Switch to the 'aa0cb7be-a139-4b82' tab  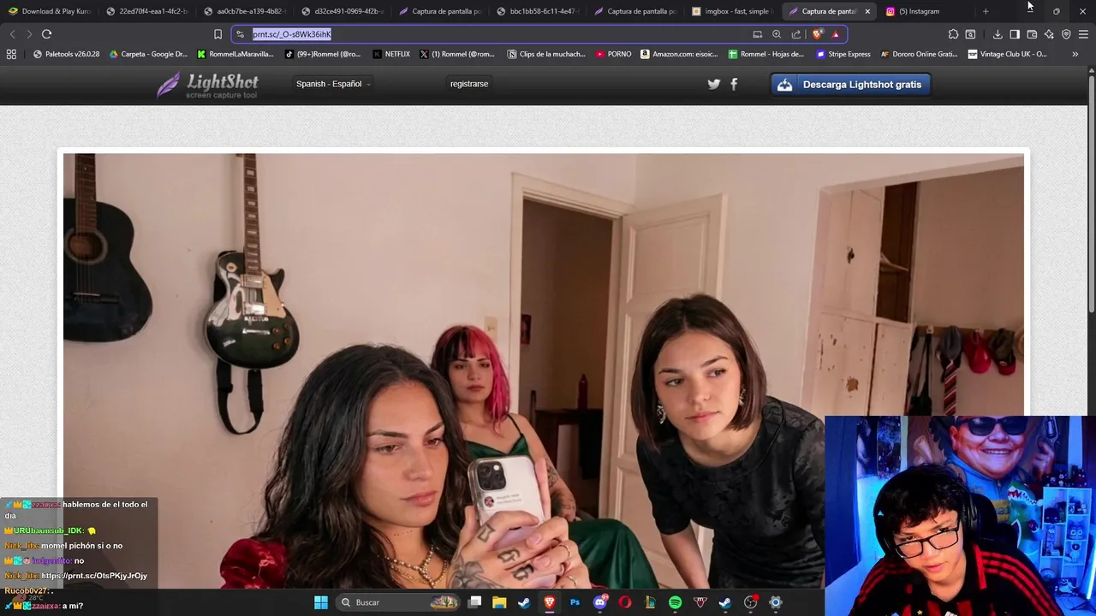point(244,11)
